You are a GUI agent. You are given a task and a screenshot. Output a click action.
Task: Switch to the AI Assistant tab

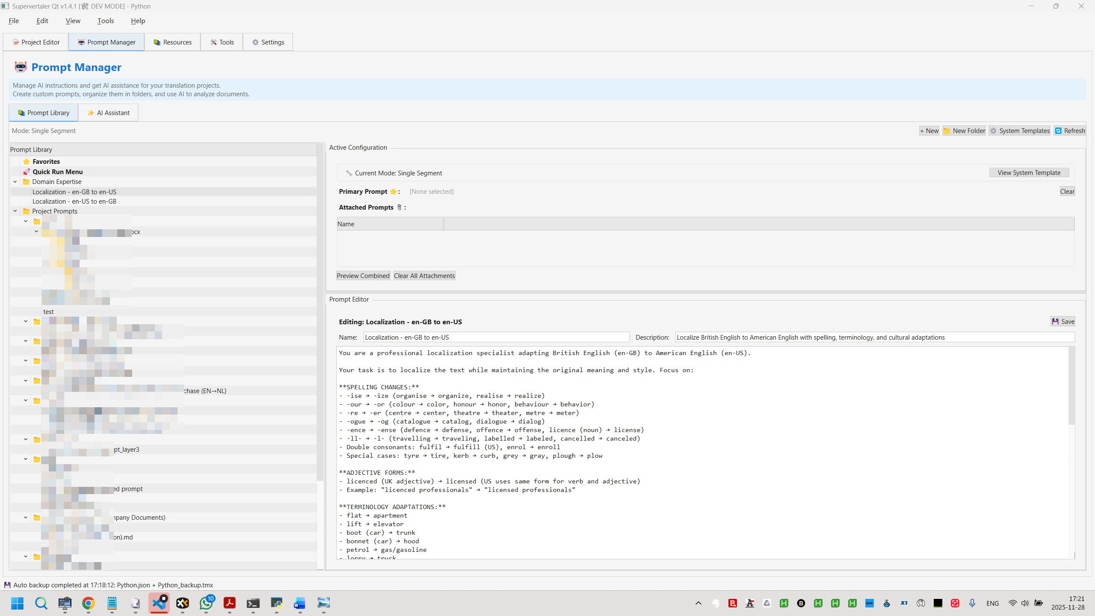[x=108, y=113]
